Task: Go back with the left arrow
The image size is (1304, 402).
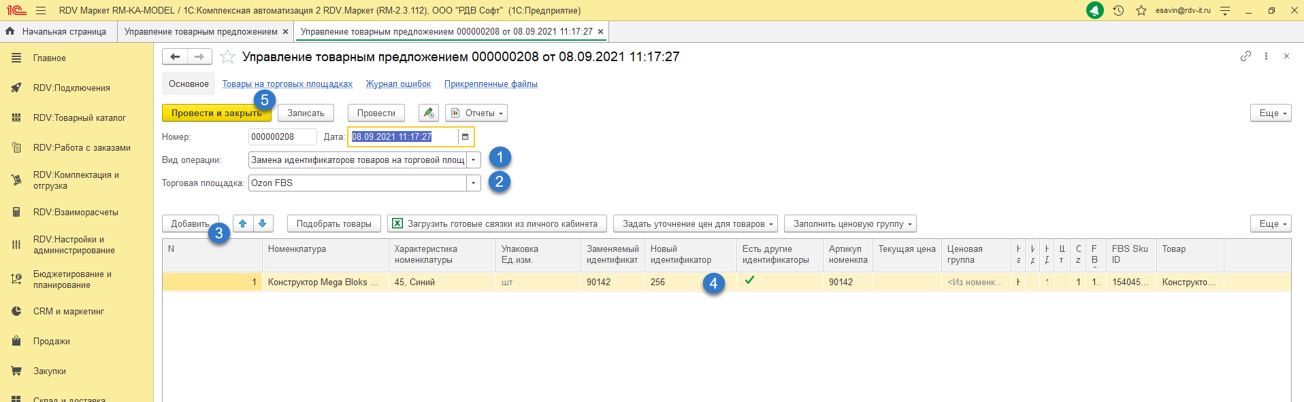Action: pyautogui.click(x=175, y=57)
